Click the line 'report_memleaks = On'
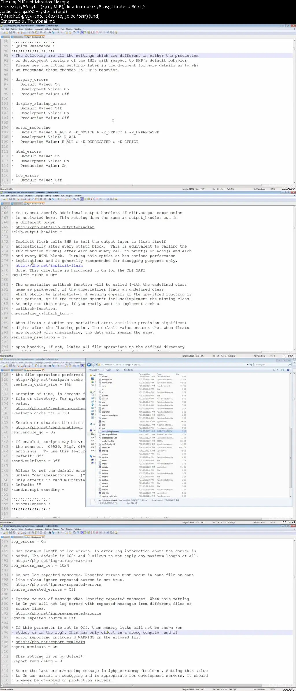296x691 pixels. coord(34,647)
